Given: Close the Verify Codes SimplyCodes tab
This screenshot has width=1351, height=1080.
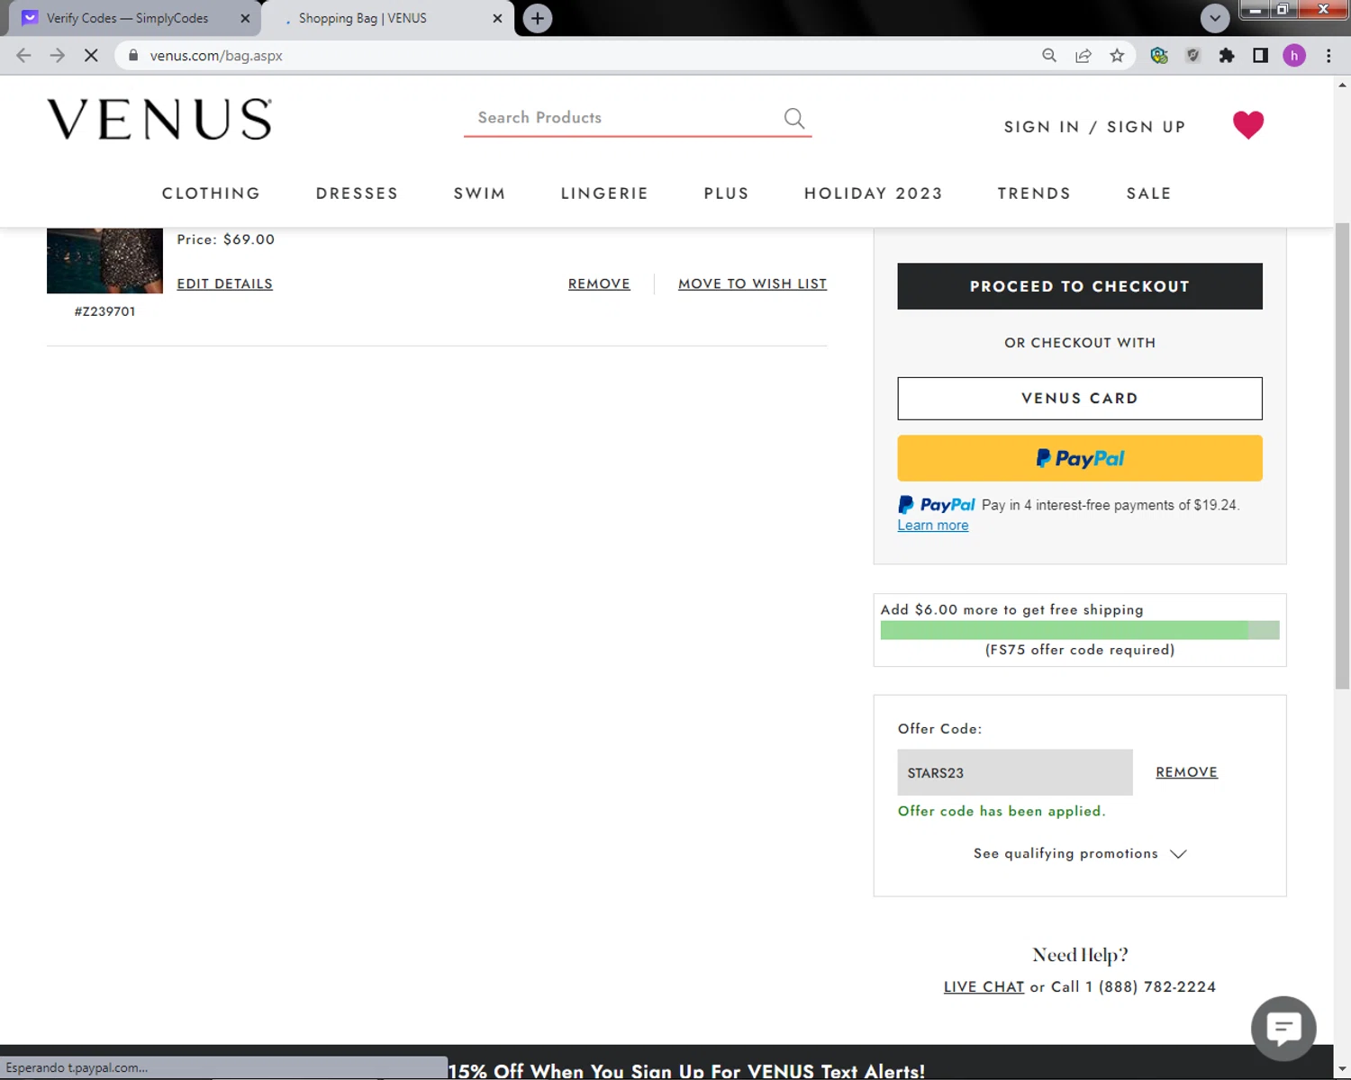Looking at the screenshot, I should (x=245, y=18).
